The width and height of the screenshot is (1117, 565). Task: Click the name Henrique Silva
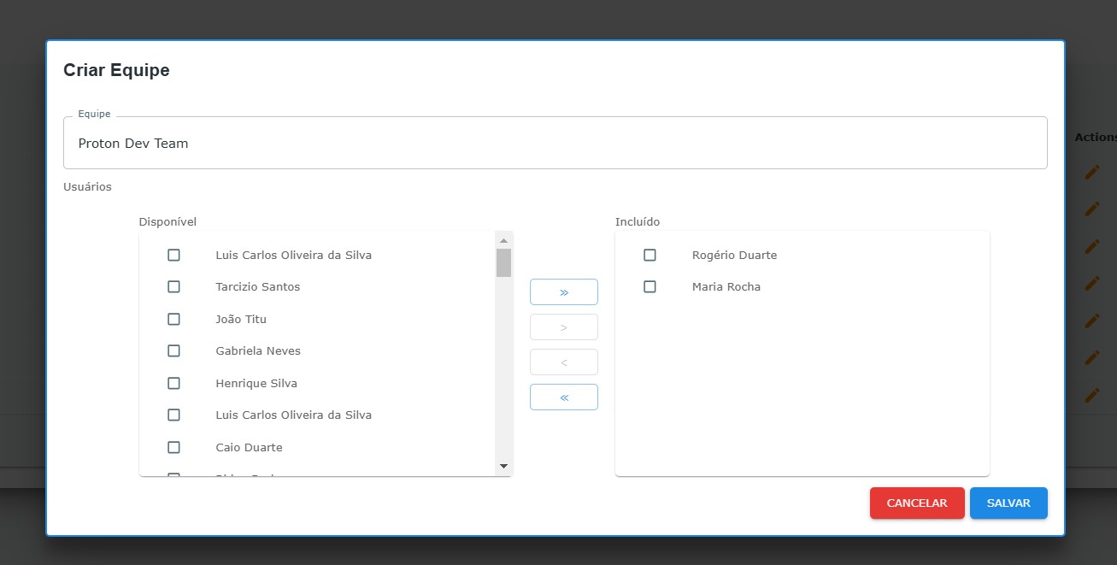click(x=256, y=383)
